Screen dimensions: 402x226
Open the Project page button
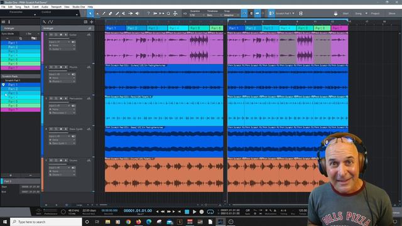pyautogui.click(x=376, y=13)
